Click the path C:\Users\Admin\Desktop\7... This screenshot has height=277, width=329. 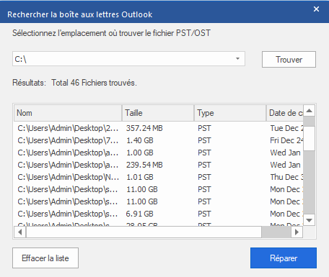[68, 140]
